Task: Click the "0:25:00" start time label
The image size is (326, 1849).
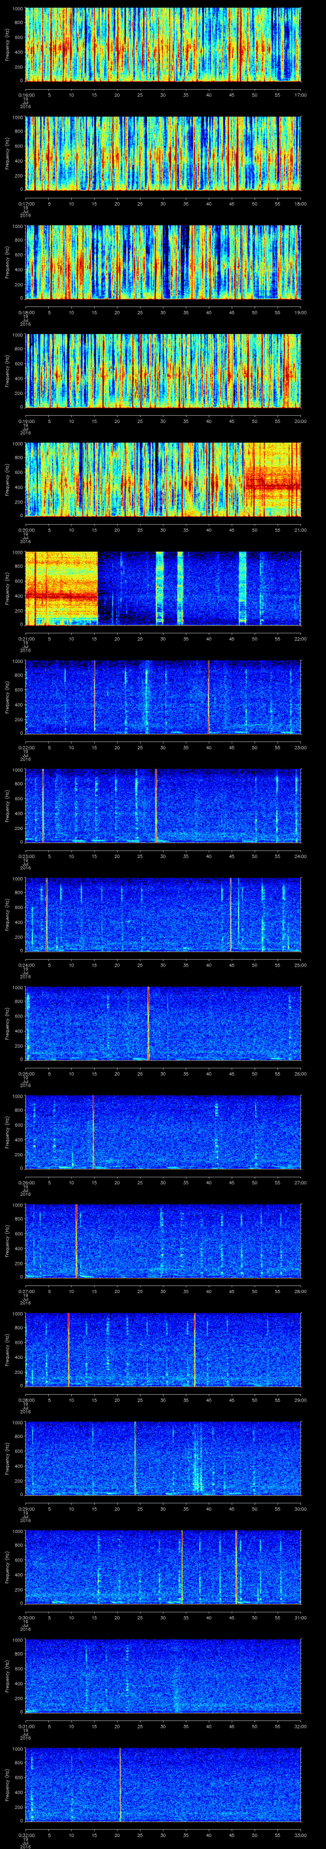Action: [x=26, y=1074]
